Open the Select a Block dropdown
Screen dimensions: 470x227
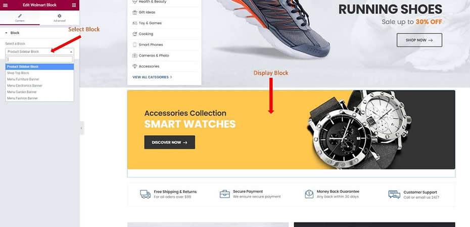point(39,51)
